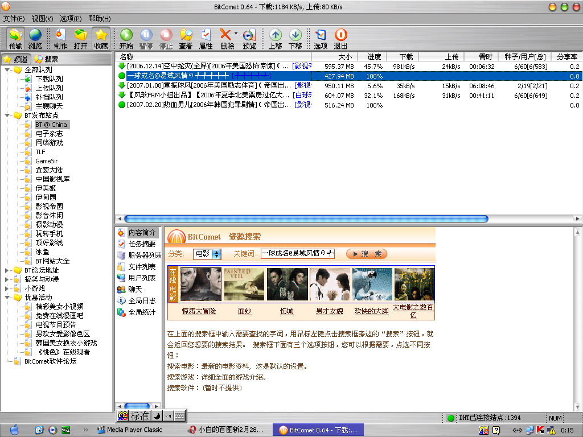583x437 pixels.
Task: Open the 删除 delete dropdown arrow
Action: [x=236, y=34]
